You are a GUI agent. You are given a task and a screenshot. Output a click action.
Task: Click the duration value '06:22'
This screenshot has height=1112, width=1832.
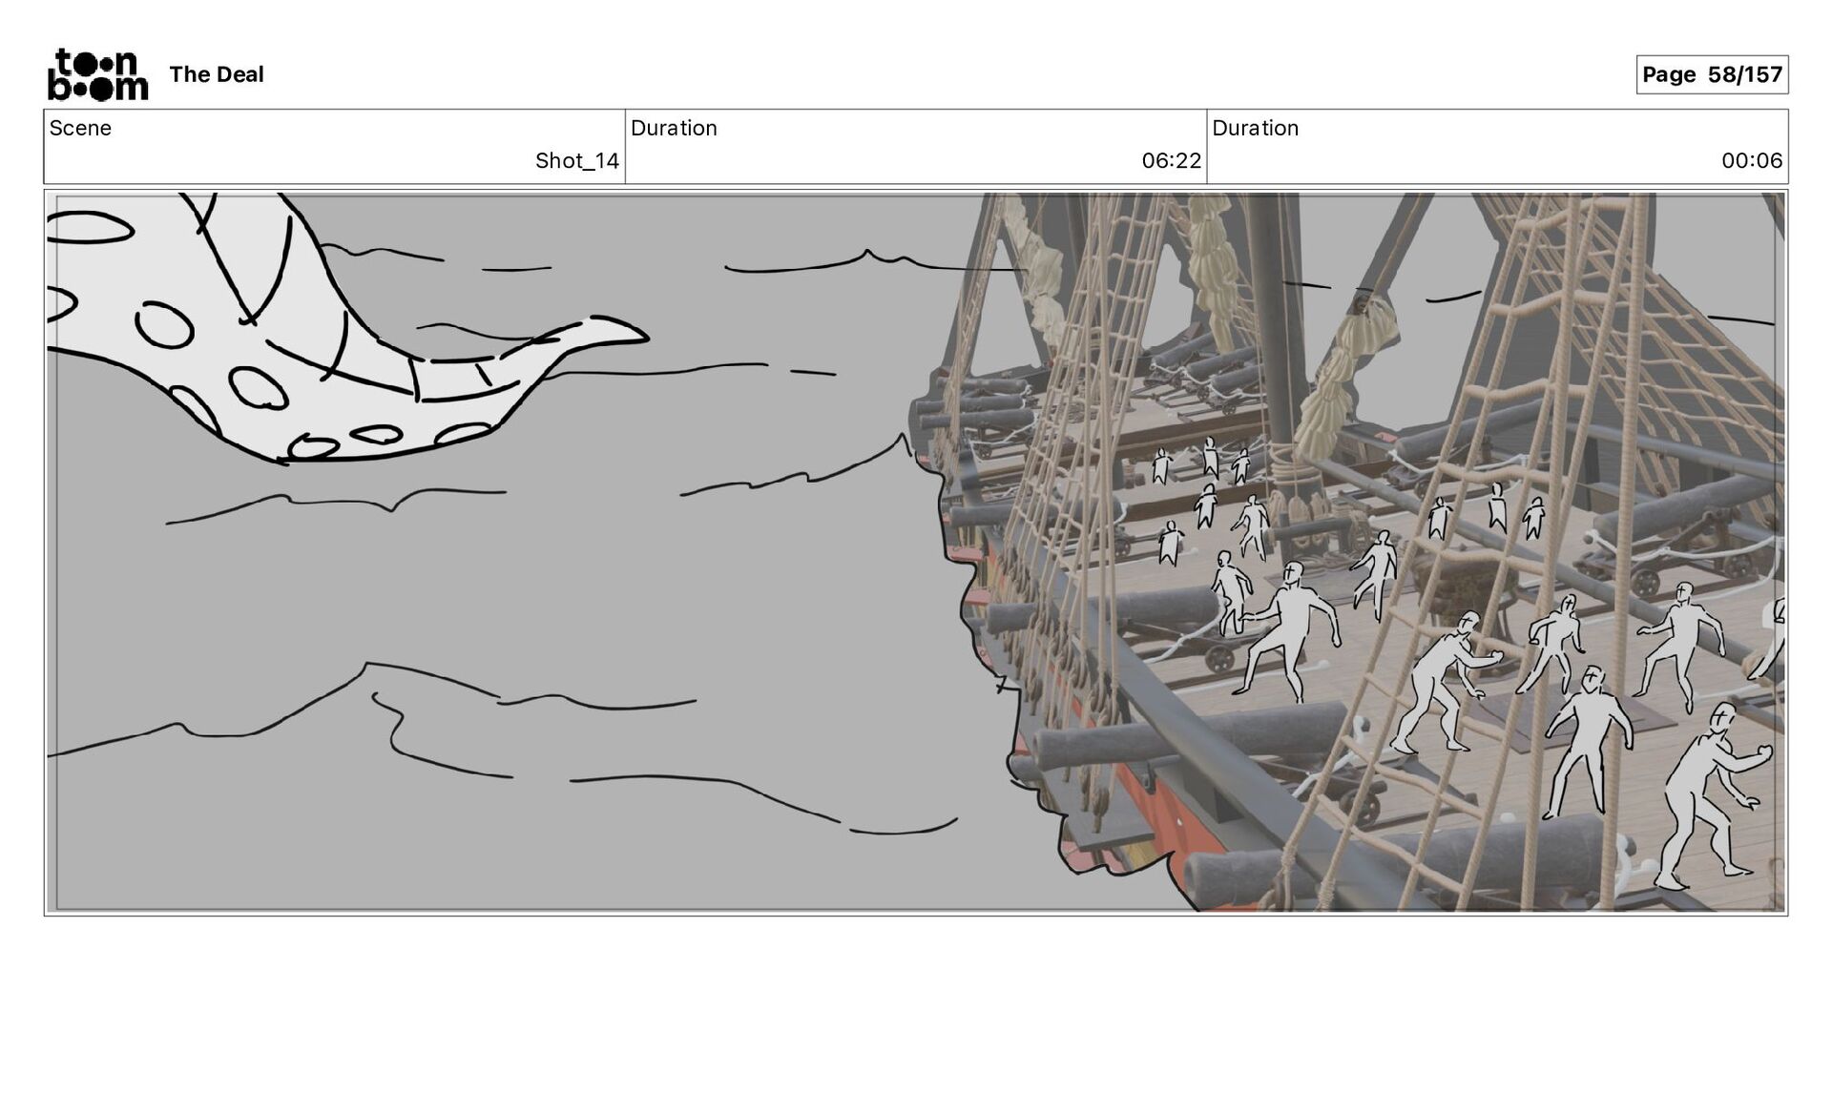(1171, 160)
